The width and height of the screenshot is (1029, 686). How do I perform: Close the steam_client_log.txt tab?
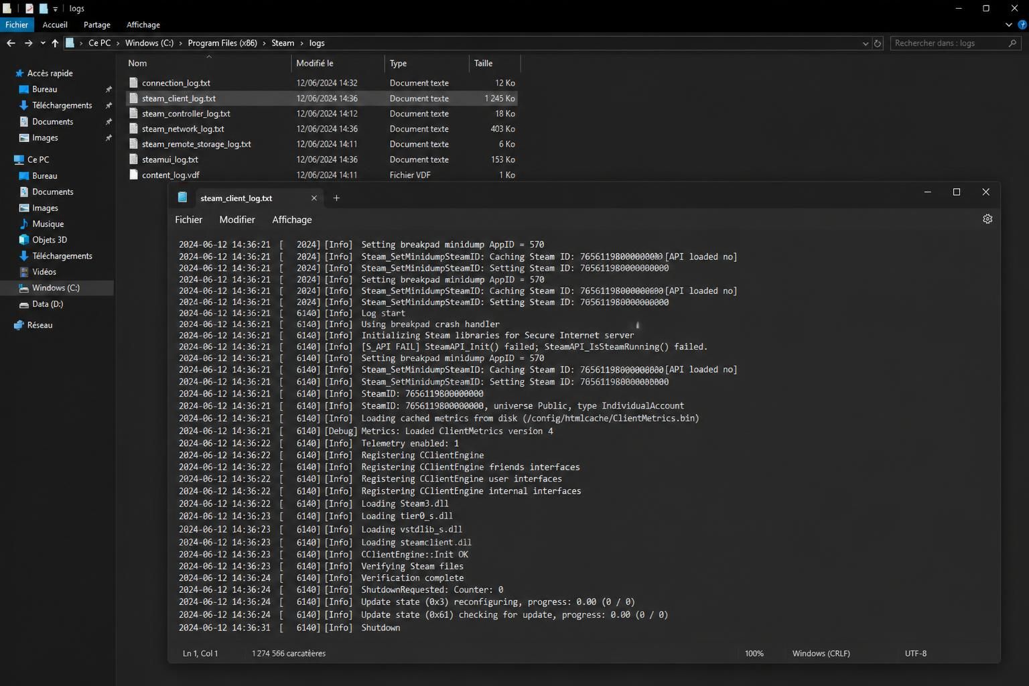[x=314, y=198]
